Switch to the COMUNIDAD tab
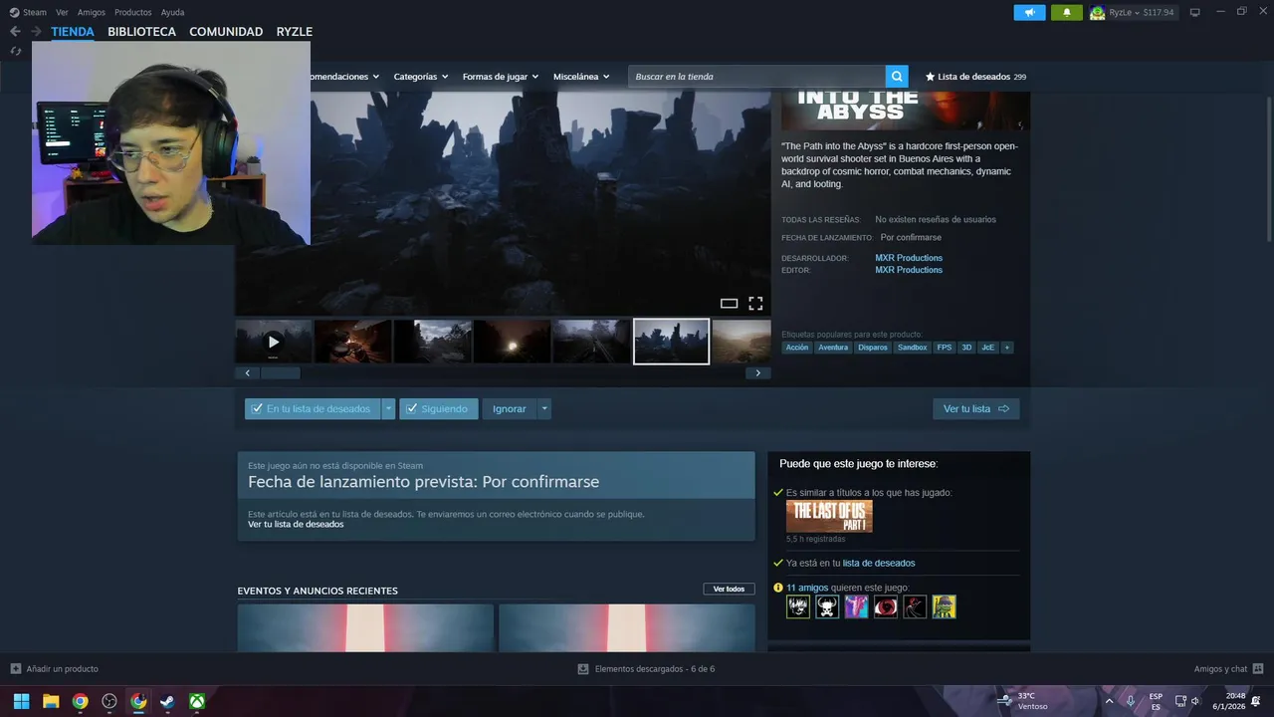Screen dimensions: 1274x717 (226, 32)
